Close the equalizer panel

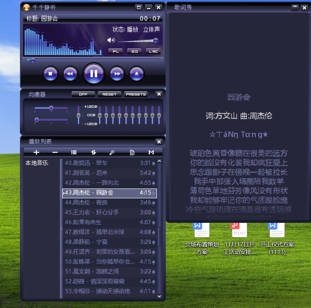point(159,94)
